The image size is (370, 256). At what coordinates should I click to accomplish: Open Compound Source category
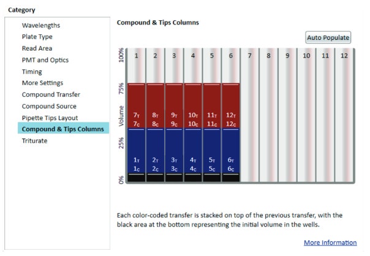coord(49,106)
